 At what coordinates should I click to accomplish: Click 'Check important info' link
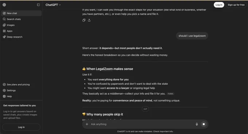click(163, 131)
